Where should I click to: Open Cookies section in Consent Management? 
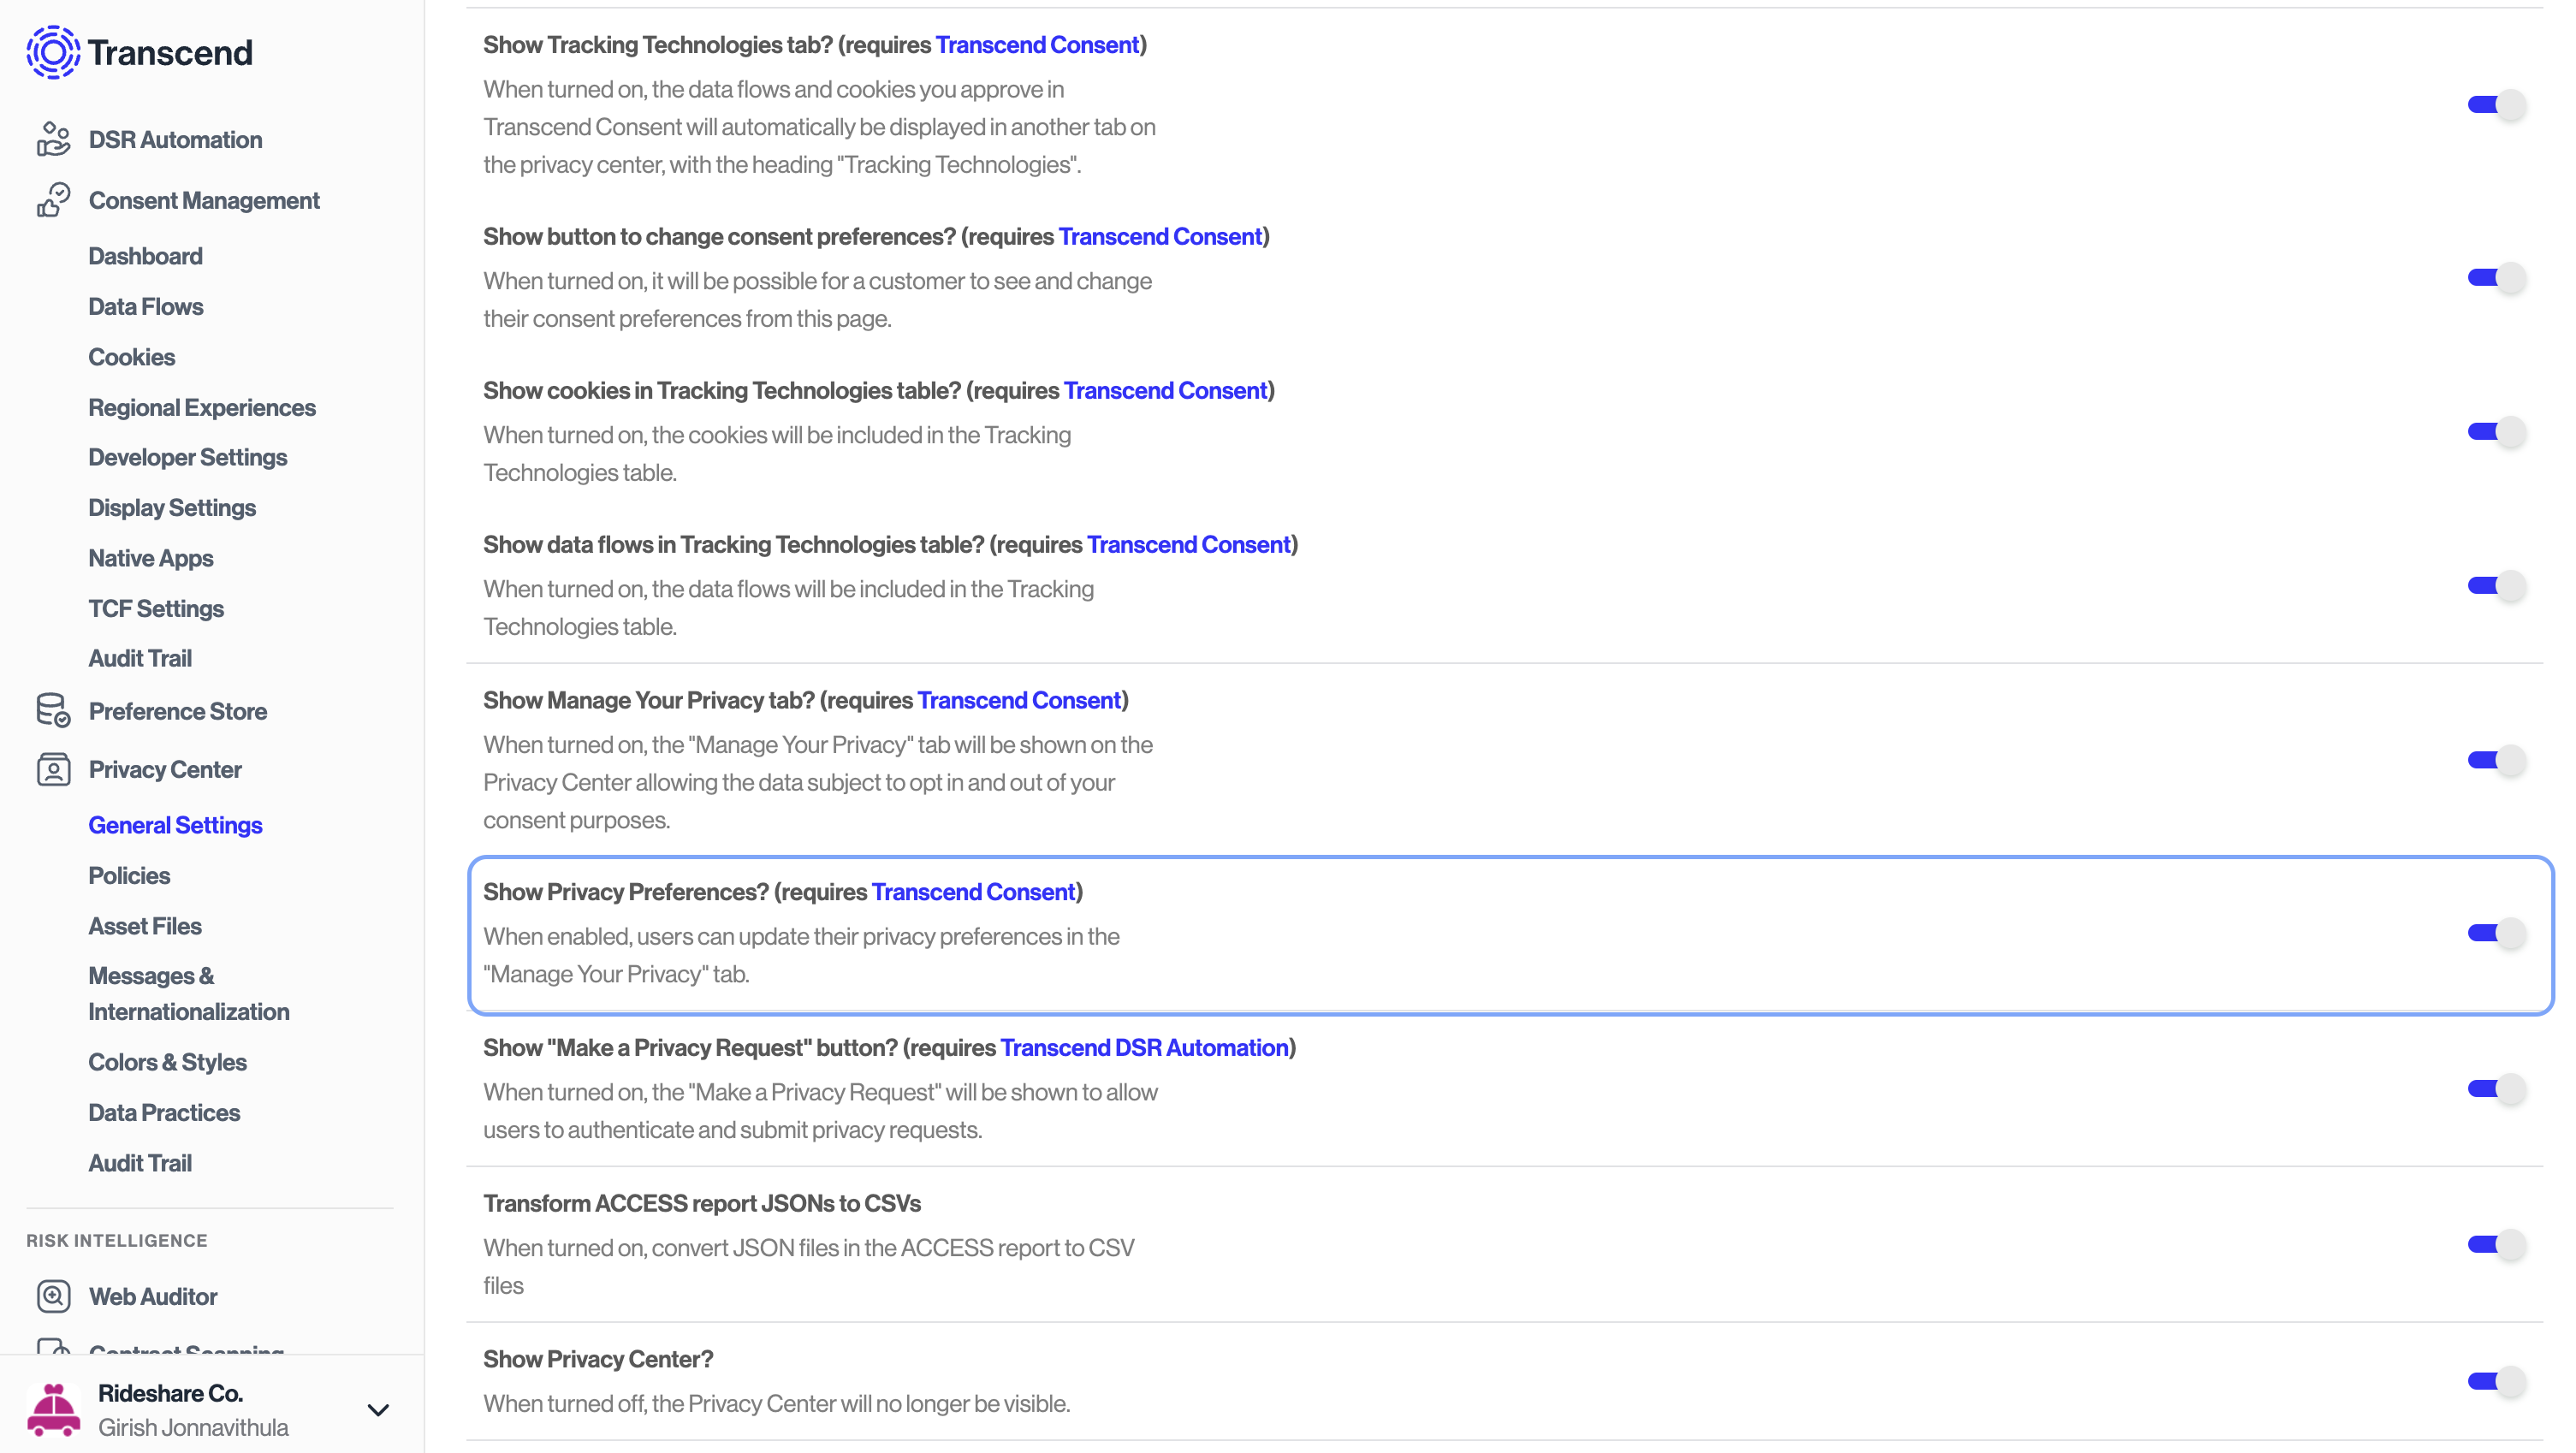coord(131,356)
